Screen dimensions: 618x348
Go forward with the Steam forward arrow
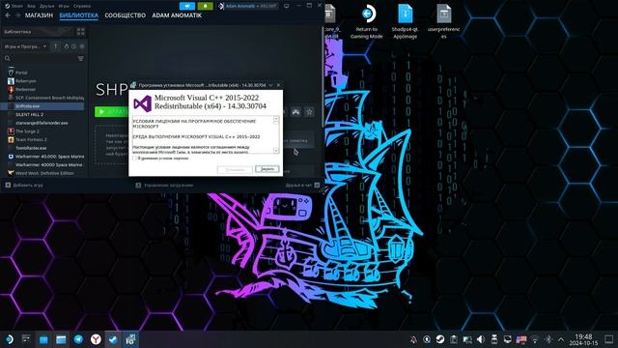point(18,15)
